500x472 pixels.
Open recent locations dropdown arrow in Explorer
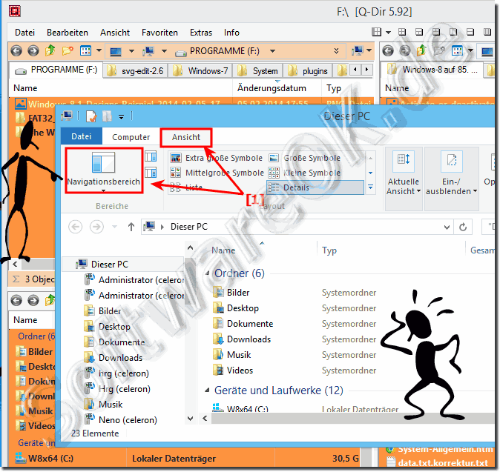pos(114,227)
